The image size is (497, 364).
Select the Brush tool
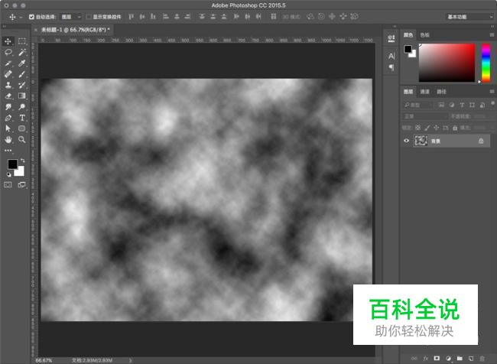(x=22, y=74)
